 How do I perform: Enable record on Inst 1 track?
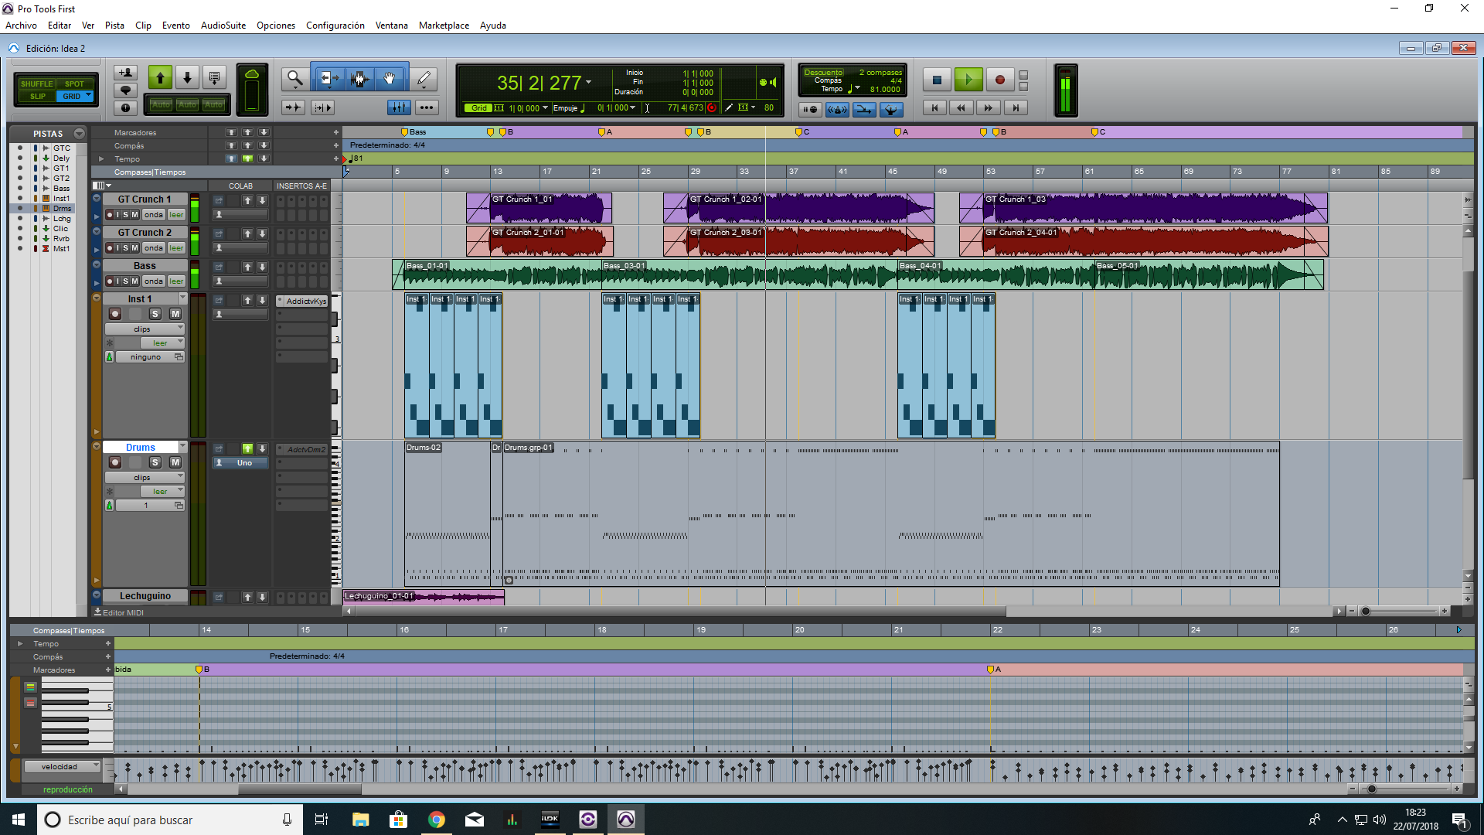(x=115, y=314)
